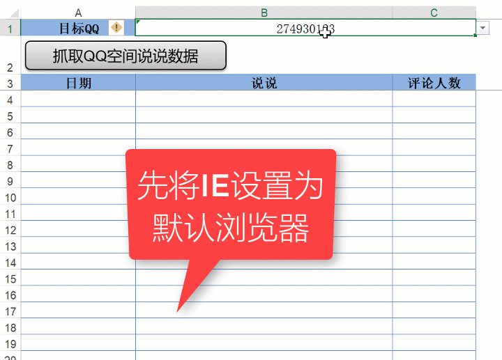This screenshot has height=360, width=502.
Task: Click the error warning icon beside 目标QQ
Action: tap(116, 27)
